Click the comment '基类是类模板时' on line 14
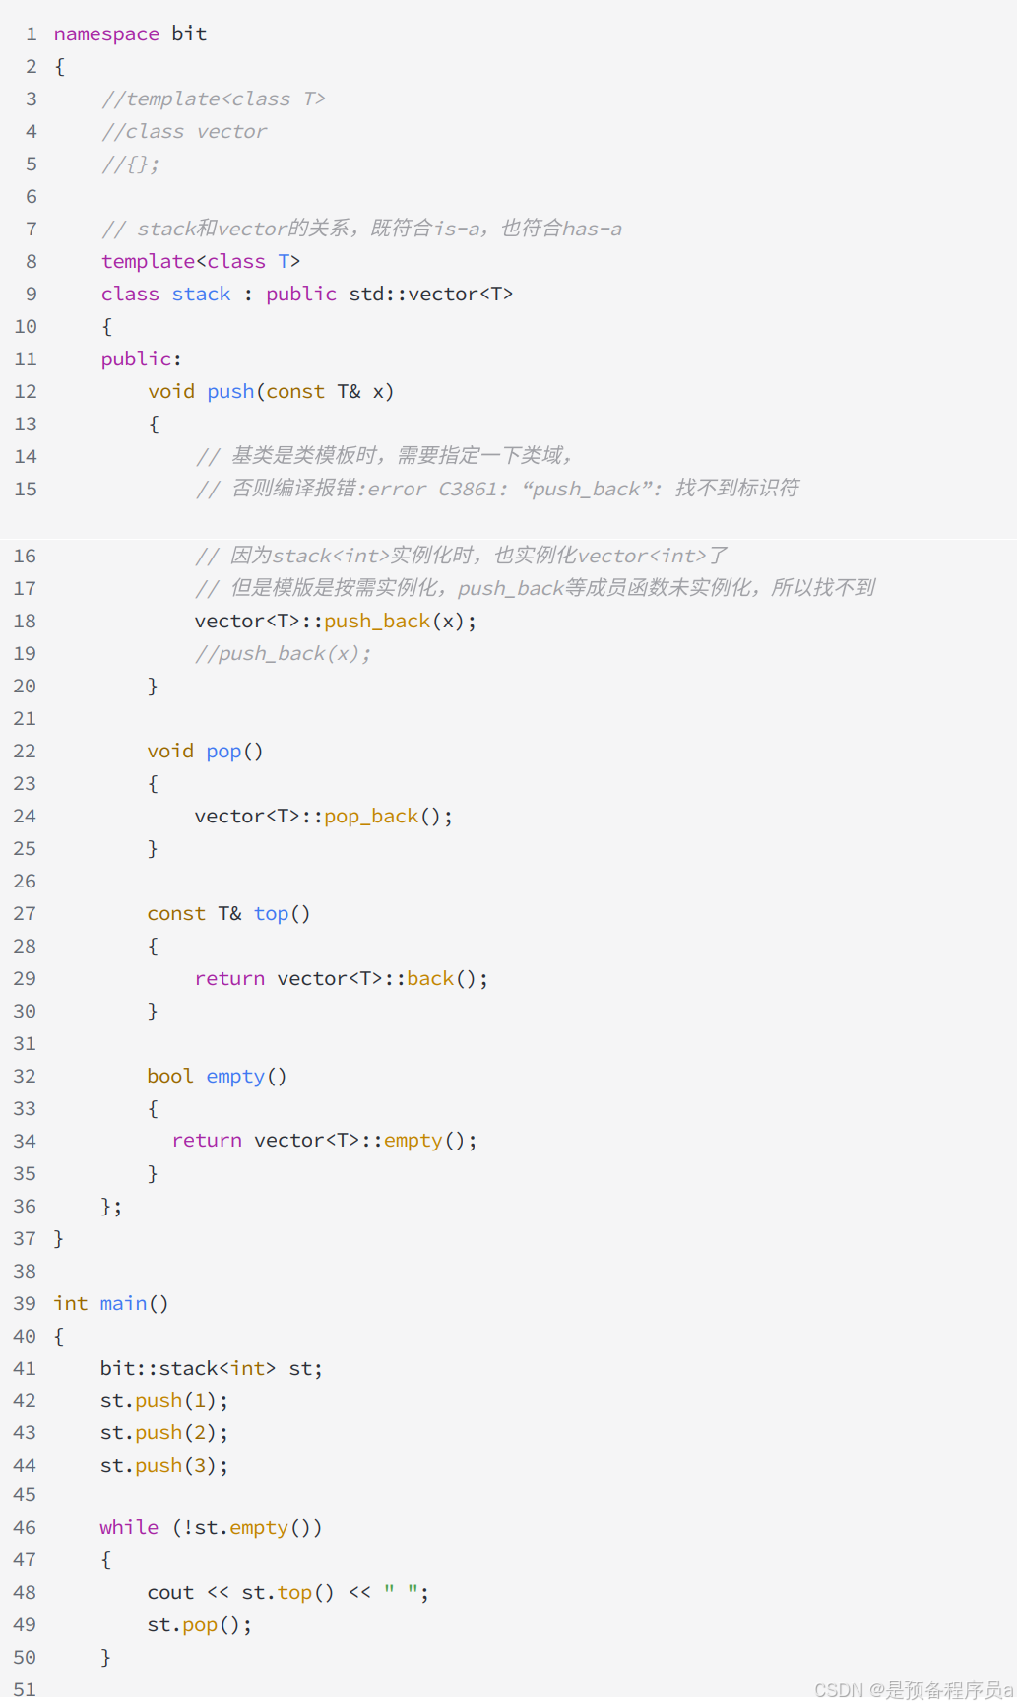 (383, 455)
